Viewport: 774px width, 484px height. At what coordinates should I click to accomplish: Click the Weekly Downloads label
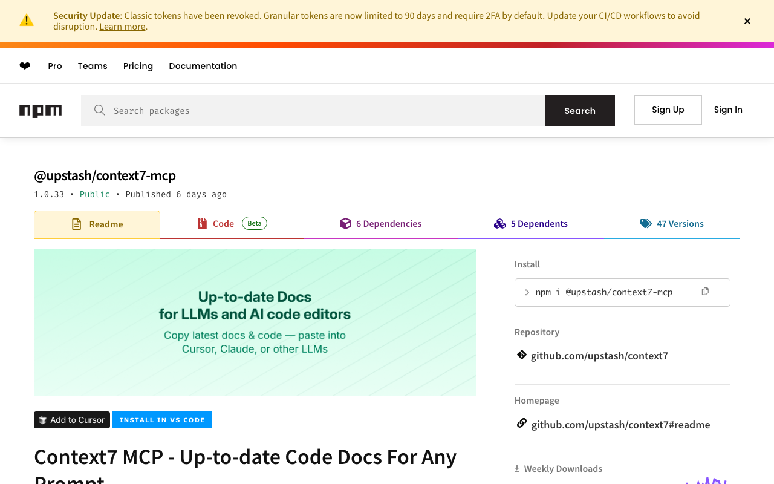pyautogui.click(x=563, y=469)
